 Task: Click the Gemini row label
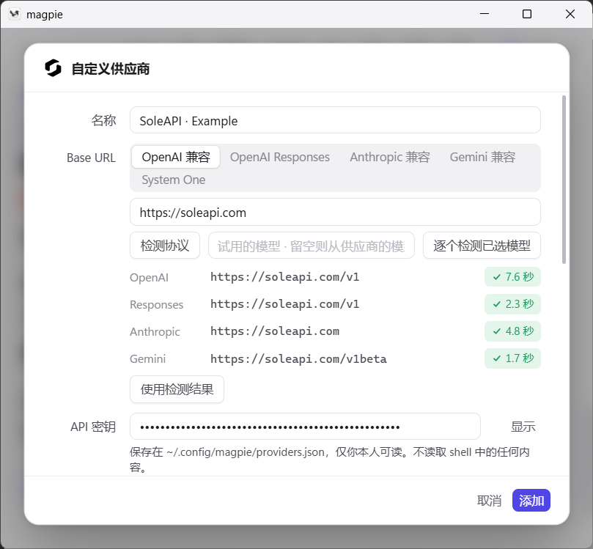pyautogui.click(x=147, y=358)
